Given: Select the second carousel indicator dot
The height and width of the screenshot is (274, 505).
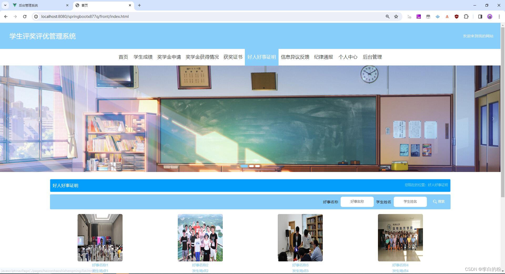Looking at the screenshot, I should [x=251, y=166].
